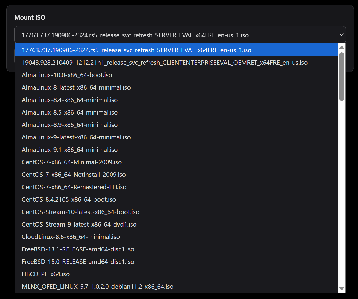Select FreeBSD-13.1-RELEASE-amd64-disc1.iso
This screenshot has width=358, height=299.
(177, 249)
